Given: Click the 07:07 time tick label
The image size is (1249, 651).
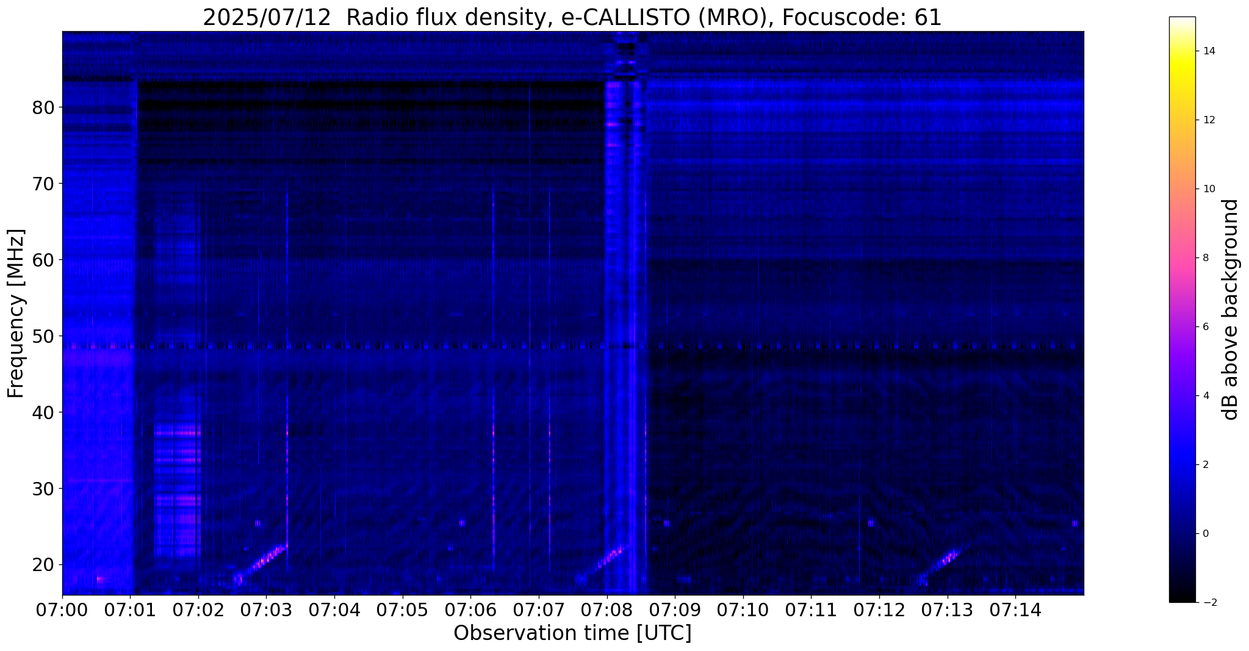Looking at the screenshot, I should pos(539,610).
